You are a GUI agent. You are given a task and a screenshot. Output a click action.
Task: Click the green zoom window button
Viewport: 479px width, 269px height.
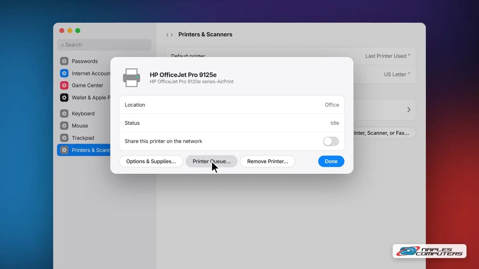[x=78, y=31]
